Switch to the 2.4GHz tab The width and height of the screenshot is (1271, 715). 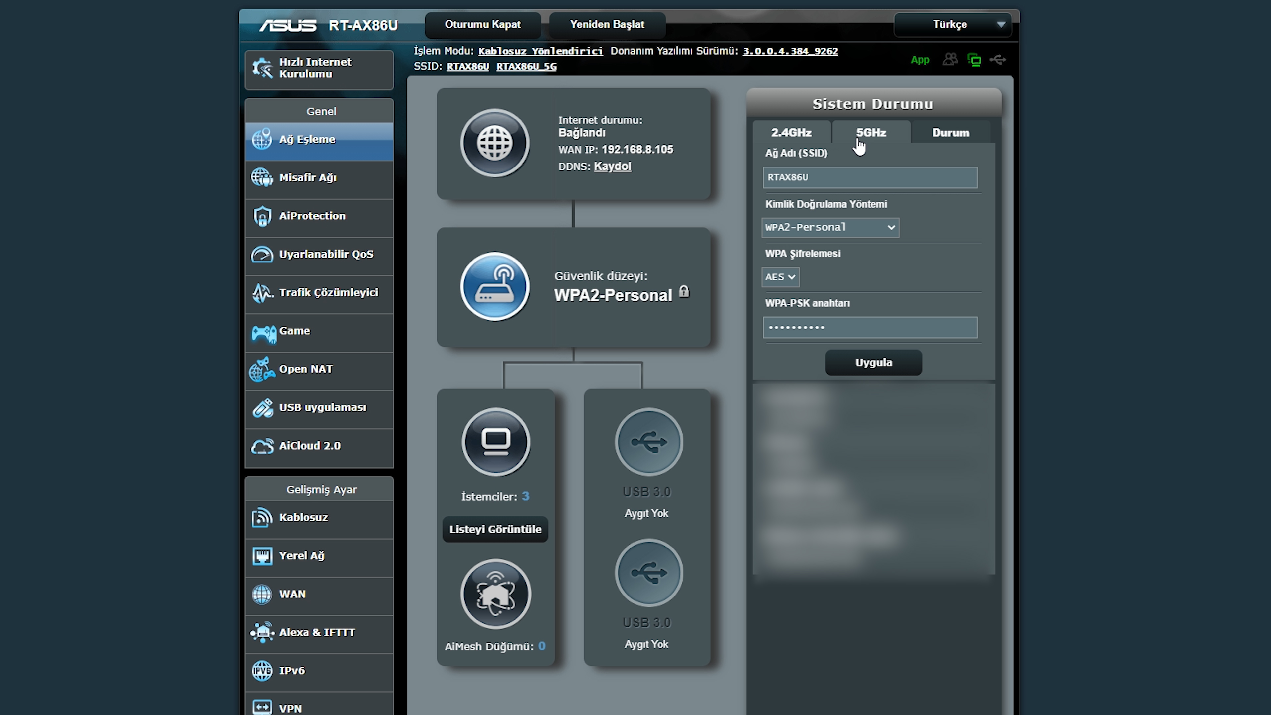pyautogui.click(x=791, y=133)
